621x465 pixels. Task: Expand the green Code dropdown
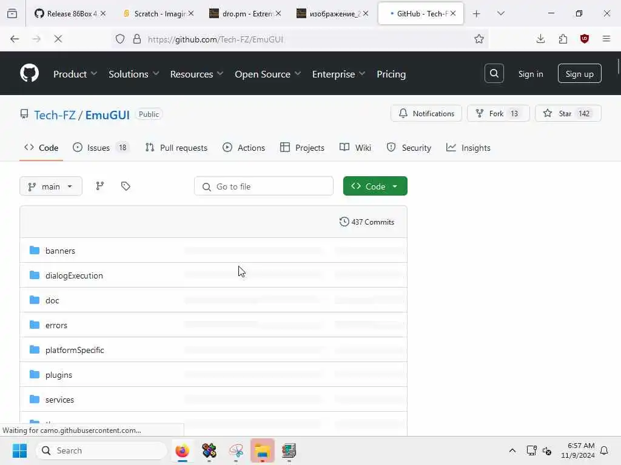coord(375,186)
